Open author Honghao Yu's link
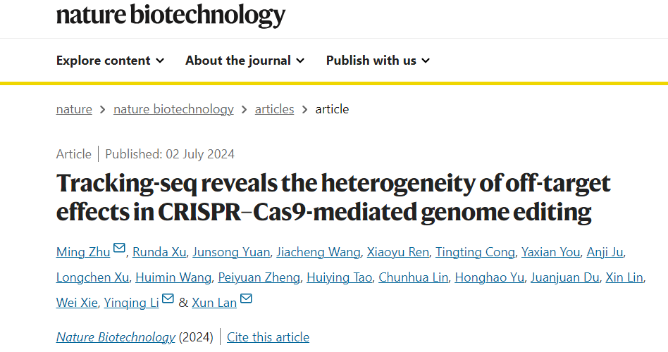 point(490,277)
